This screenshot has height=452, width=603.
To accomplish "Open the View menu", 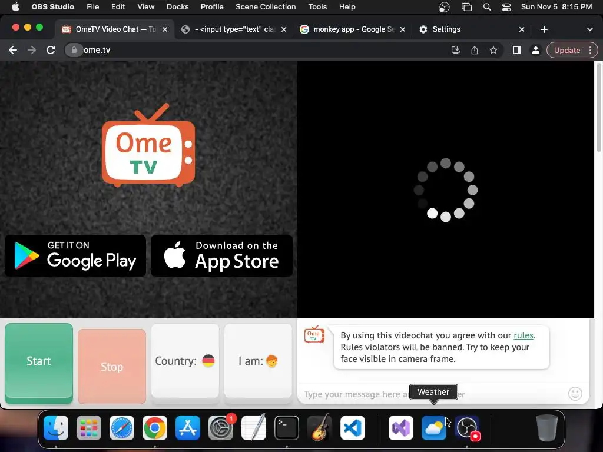I will [146, 7].
